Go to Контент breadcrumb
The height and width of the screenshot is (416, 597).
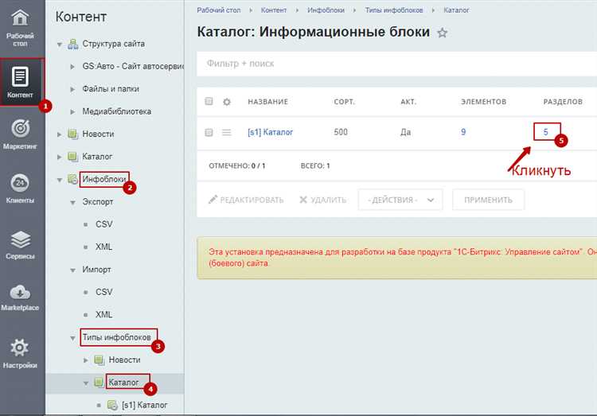(x=274, y=10)
